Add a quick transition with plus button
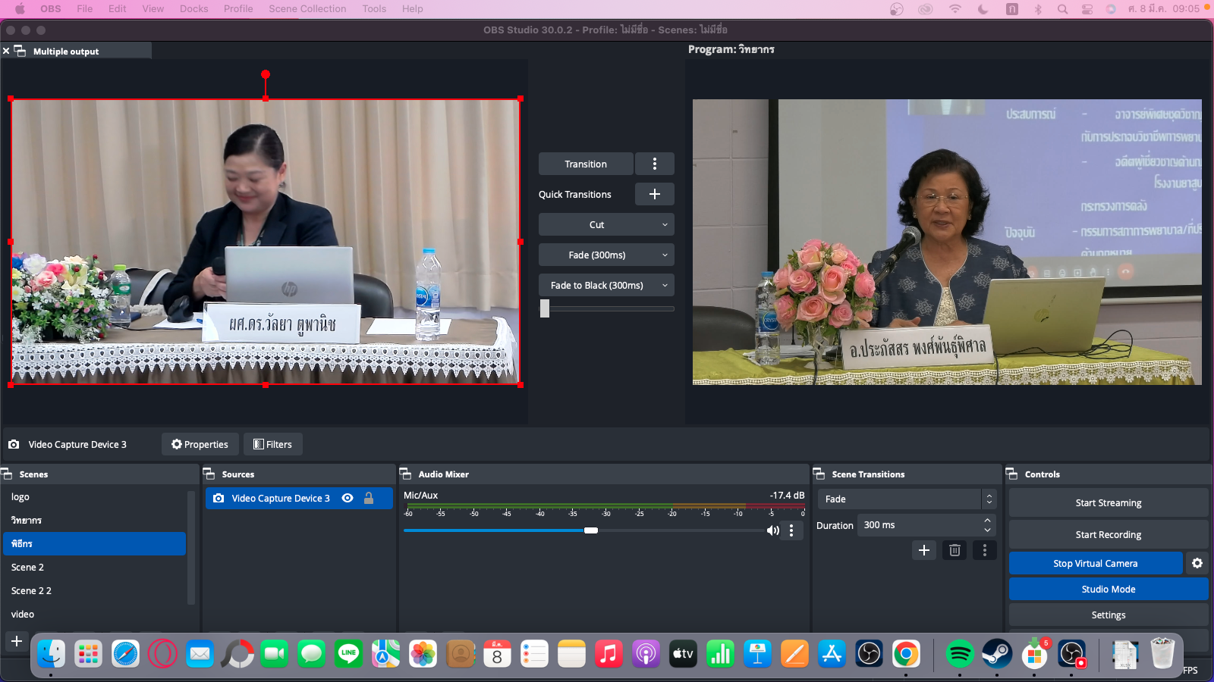 point(655,194)
